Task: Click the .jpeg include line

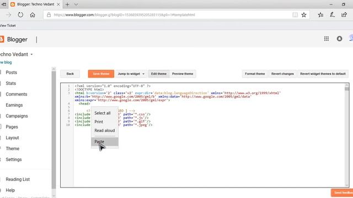Action: [114, 125]
